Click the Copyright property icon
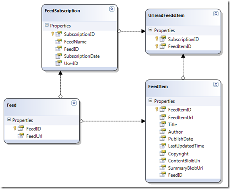Screen dimensions: 230x189 tap(163, 153)
